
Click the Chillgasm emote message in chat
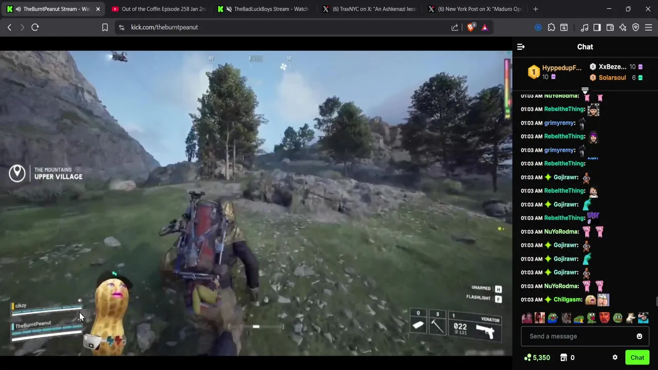tap(597, 300)
